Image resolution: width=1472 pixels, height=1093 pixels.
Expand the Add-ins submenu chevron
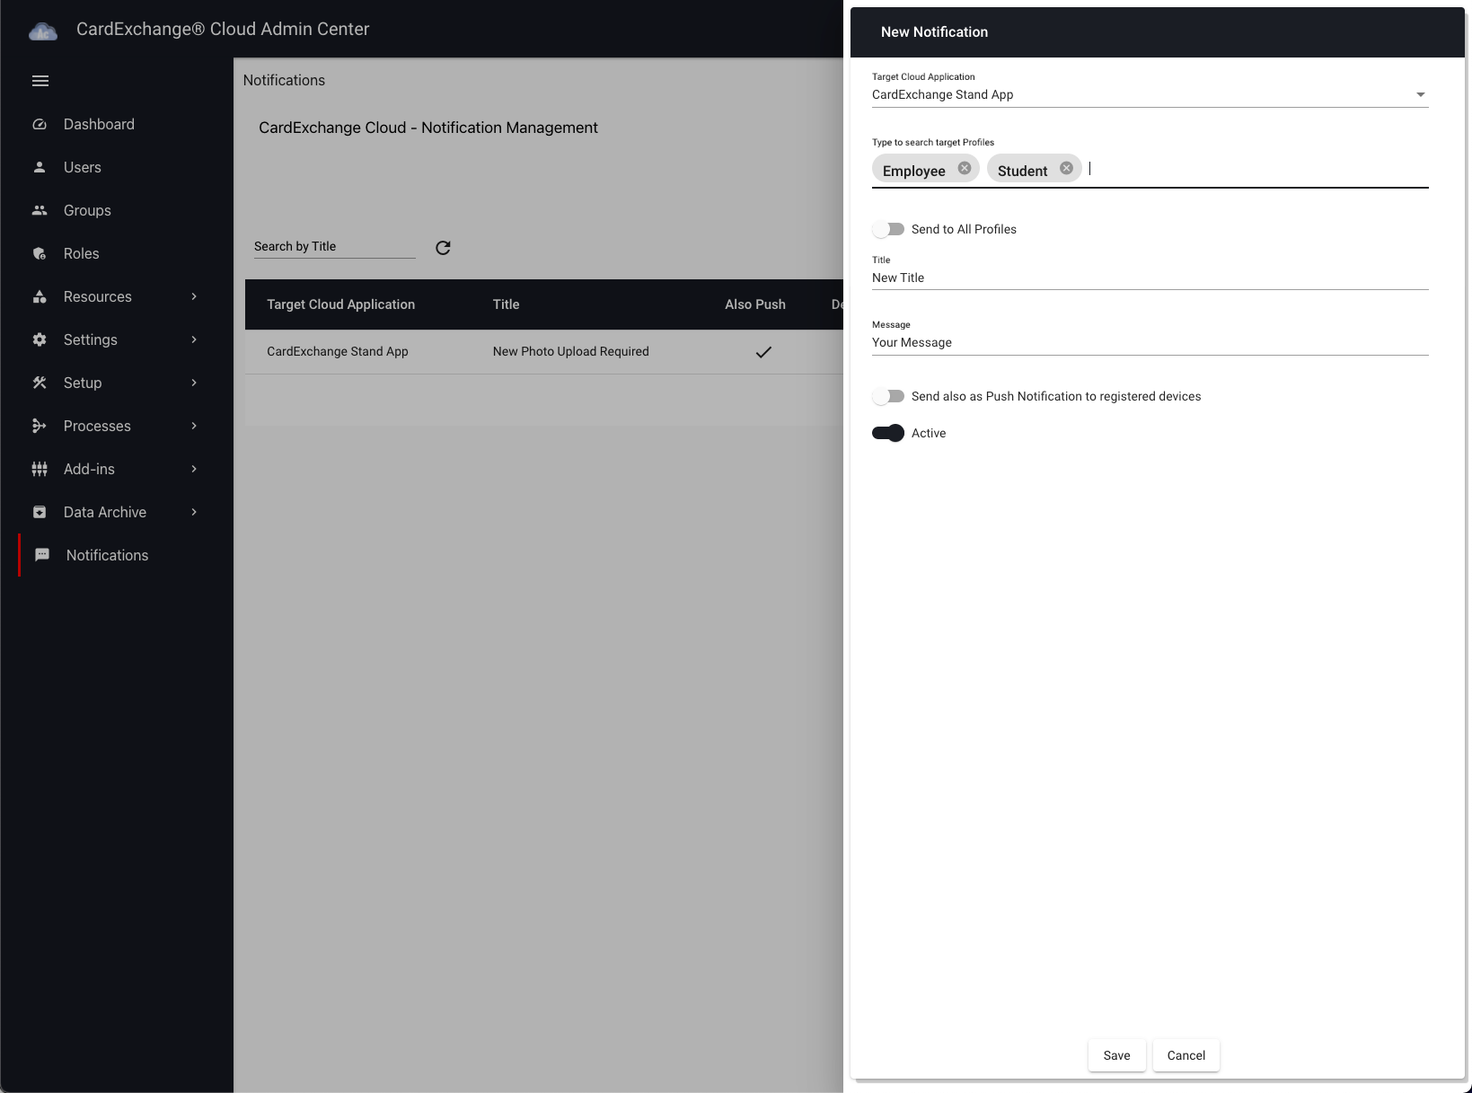194,470
